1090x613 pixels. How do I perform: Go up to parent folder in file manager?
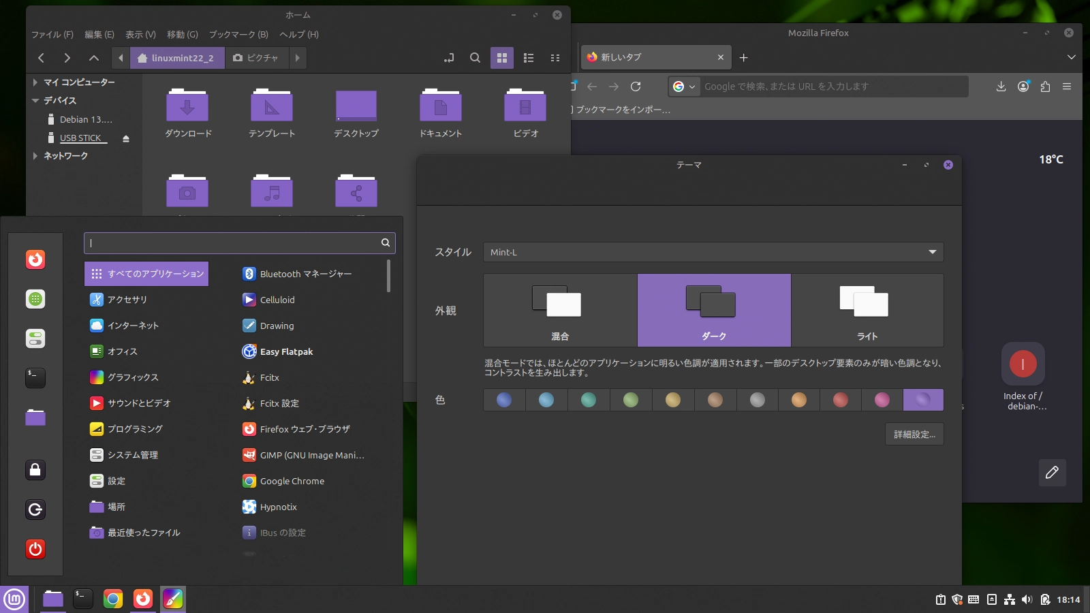(x=94, y=58)
